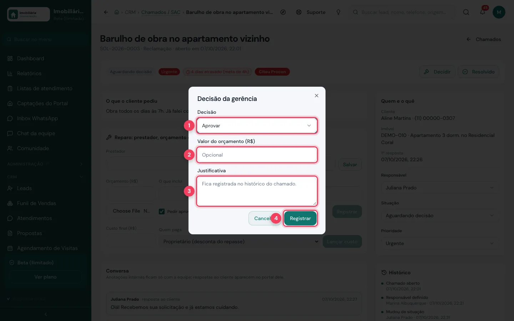Open Dashboard in the sidebar
Viewport: 514px width, 321px height.
click(46, 58)
